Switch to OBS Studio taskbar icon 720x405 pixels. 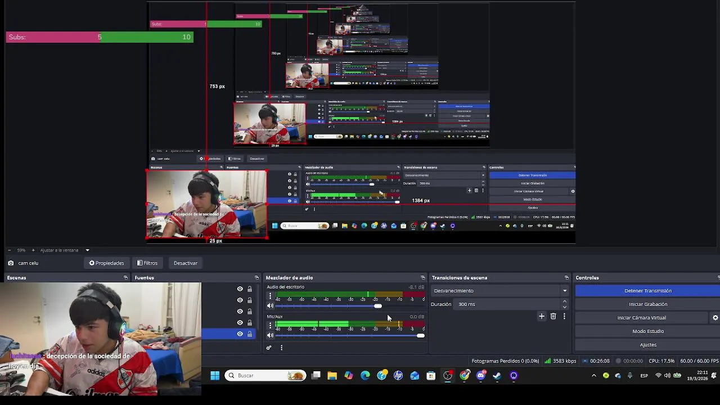pos(448,376)
